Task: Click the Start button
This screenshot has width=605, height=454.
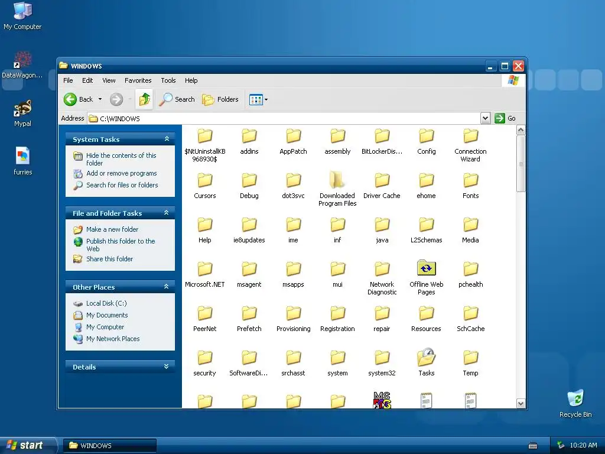Action: 28,445
